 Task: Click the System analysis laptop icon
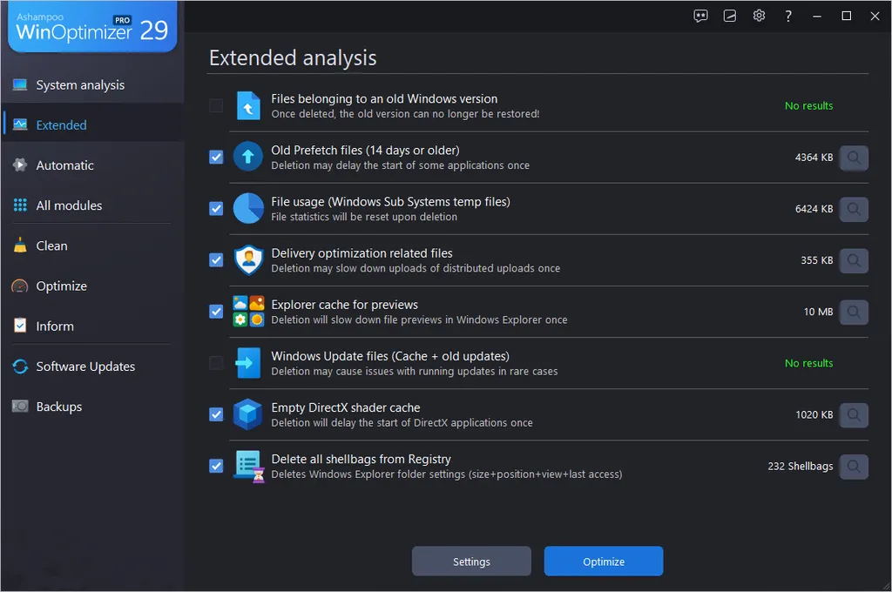pos(20,84)
